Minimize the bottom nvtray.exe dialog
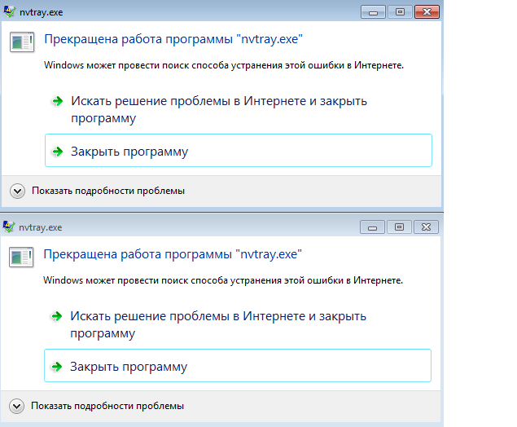517x427 pixels. click(372, 227)
